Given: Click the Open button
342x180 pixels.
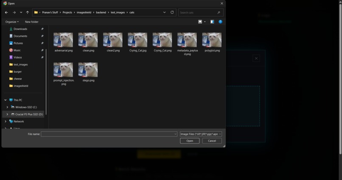Looking at the screenshot, I should pos(190,141).
